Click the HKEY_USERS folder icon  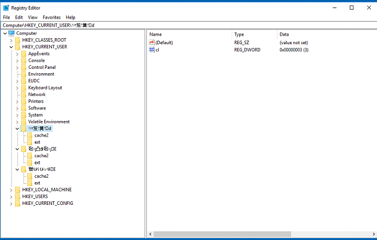(17, 196)
